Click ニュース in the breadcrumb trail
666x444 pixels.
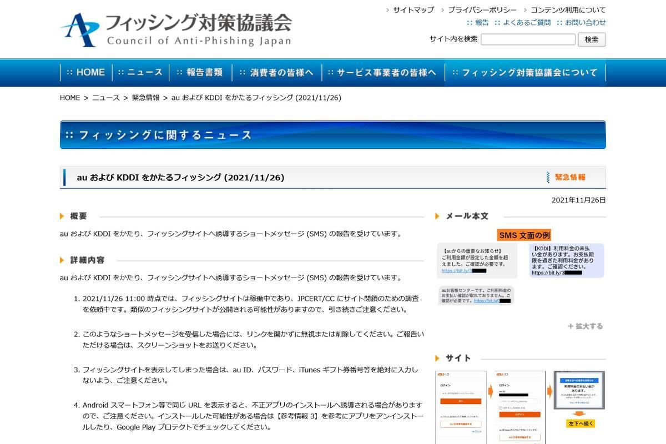(106, 98)
